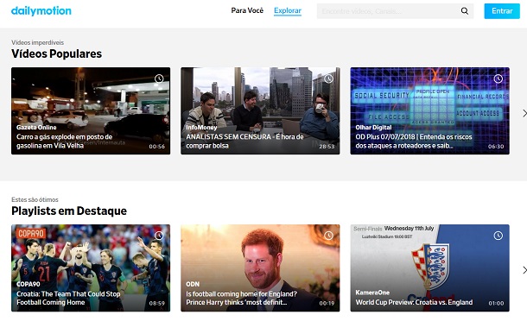Open Prince Harry football video thumbnail

tap(260, 268)
